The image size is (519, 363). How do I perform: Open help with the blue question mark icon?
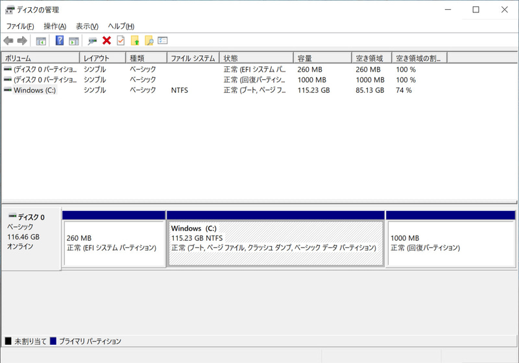(x=60, y=41)
